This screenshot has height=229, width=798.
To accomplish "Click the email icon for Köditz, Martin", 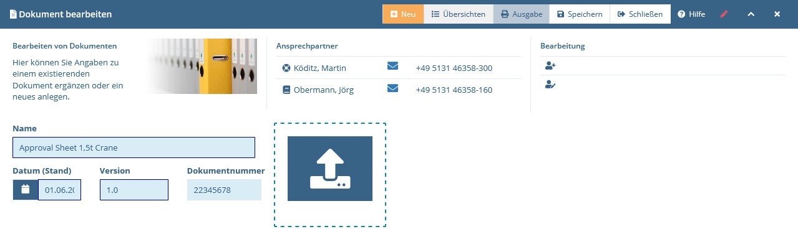I will click(392, 66).
